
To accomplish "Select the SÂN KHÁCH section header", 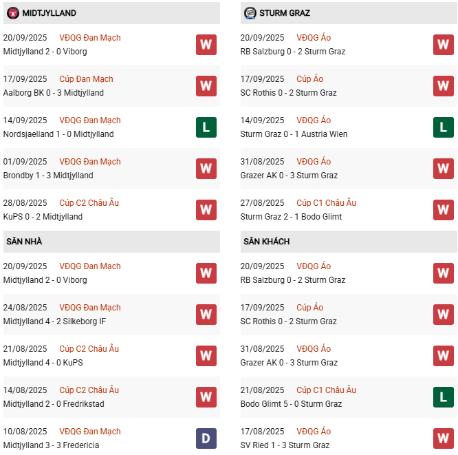I will (266, 242).
